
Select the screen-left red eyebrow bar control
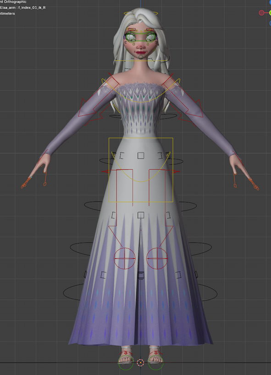tap(132, 29)
